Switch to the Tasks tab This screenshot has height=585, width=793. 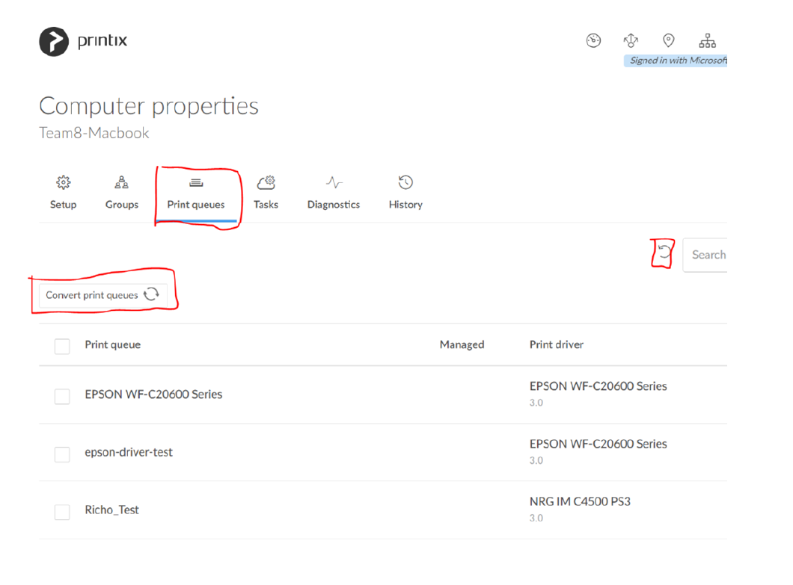pos(266,193)
